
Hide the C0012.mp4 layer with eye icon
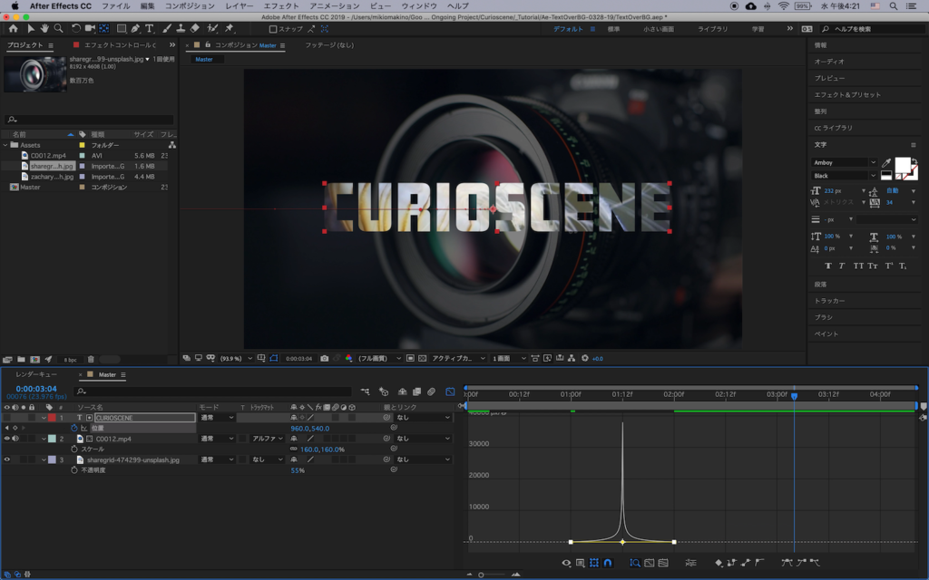7,439
